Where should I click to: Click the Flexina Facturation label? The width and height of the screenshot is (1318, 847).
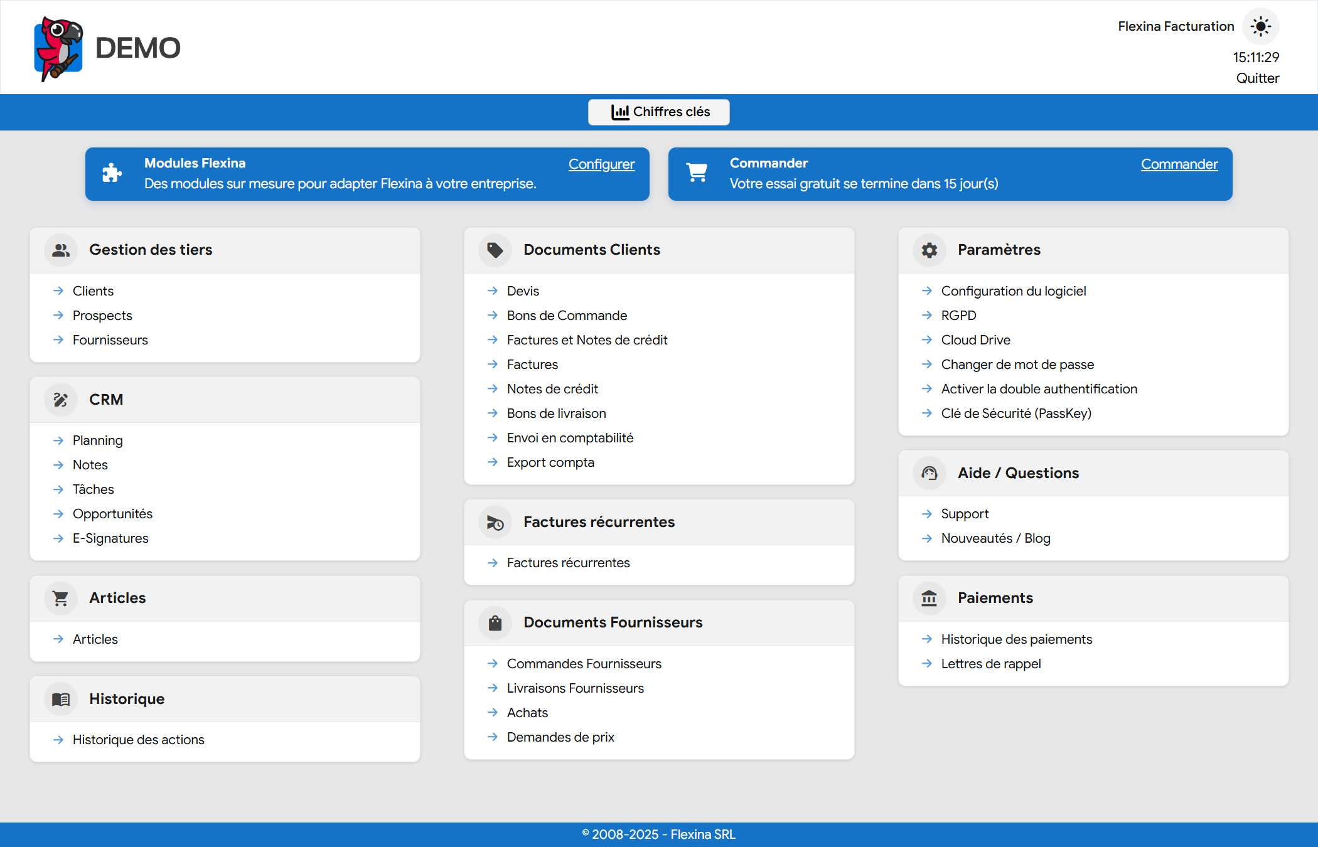[x=1176, y=26]
